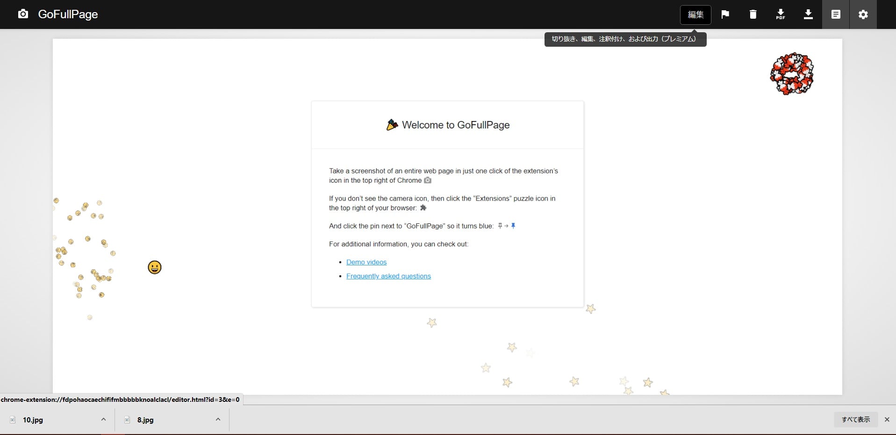Click the Welcome to GoFullPage heading
The height and width of the screenshot is (435, 896).
[456, 125]
